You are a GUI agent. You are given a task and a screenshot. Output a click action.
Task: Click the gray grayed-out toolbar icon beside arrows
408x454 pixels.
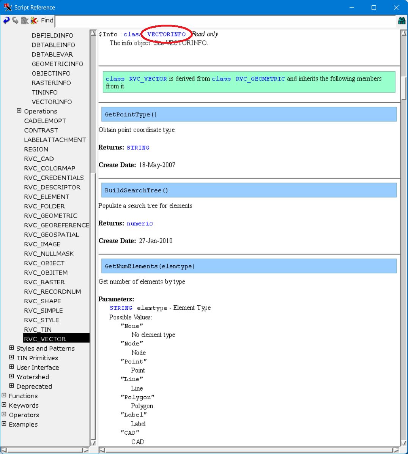(x=25, y=20)
